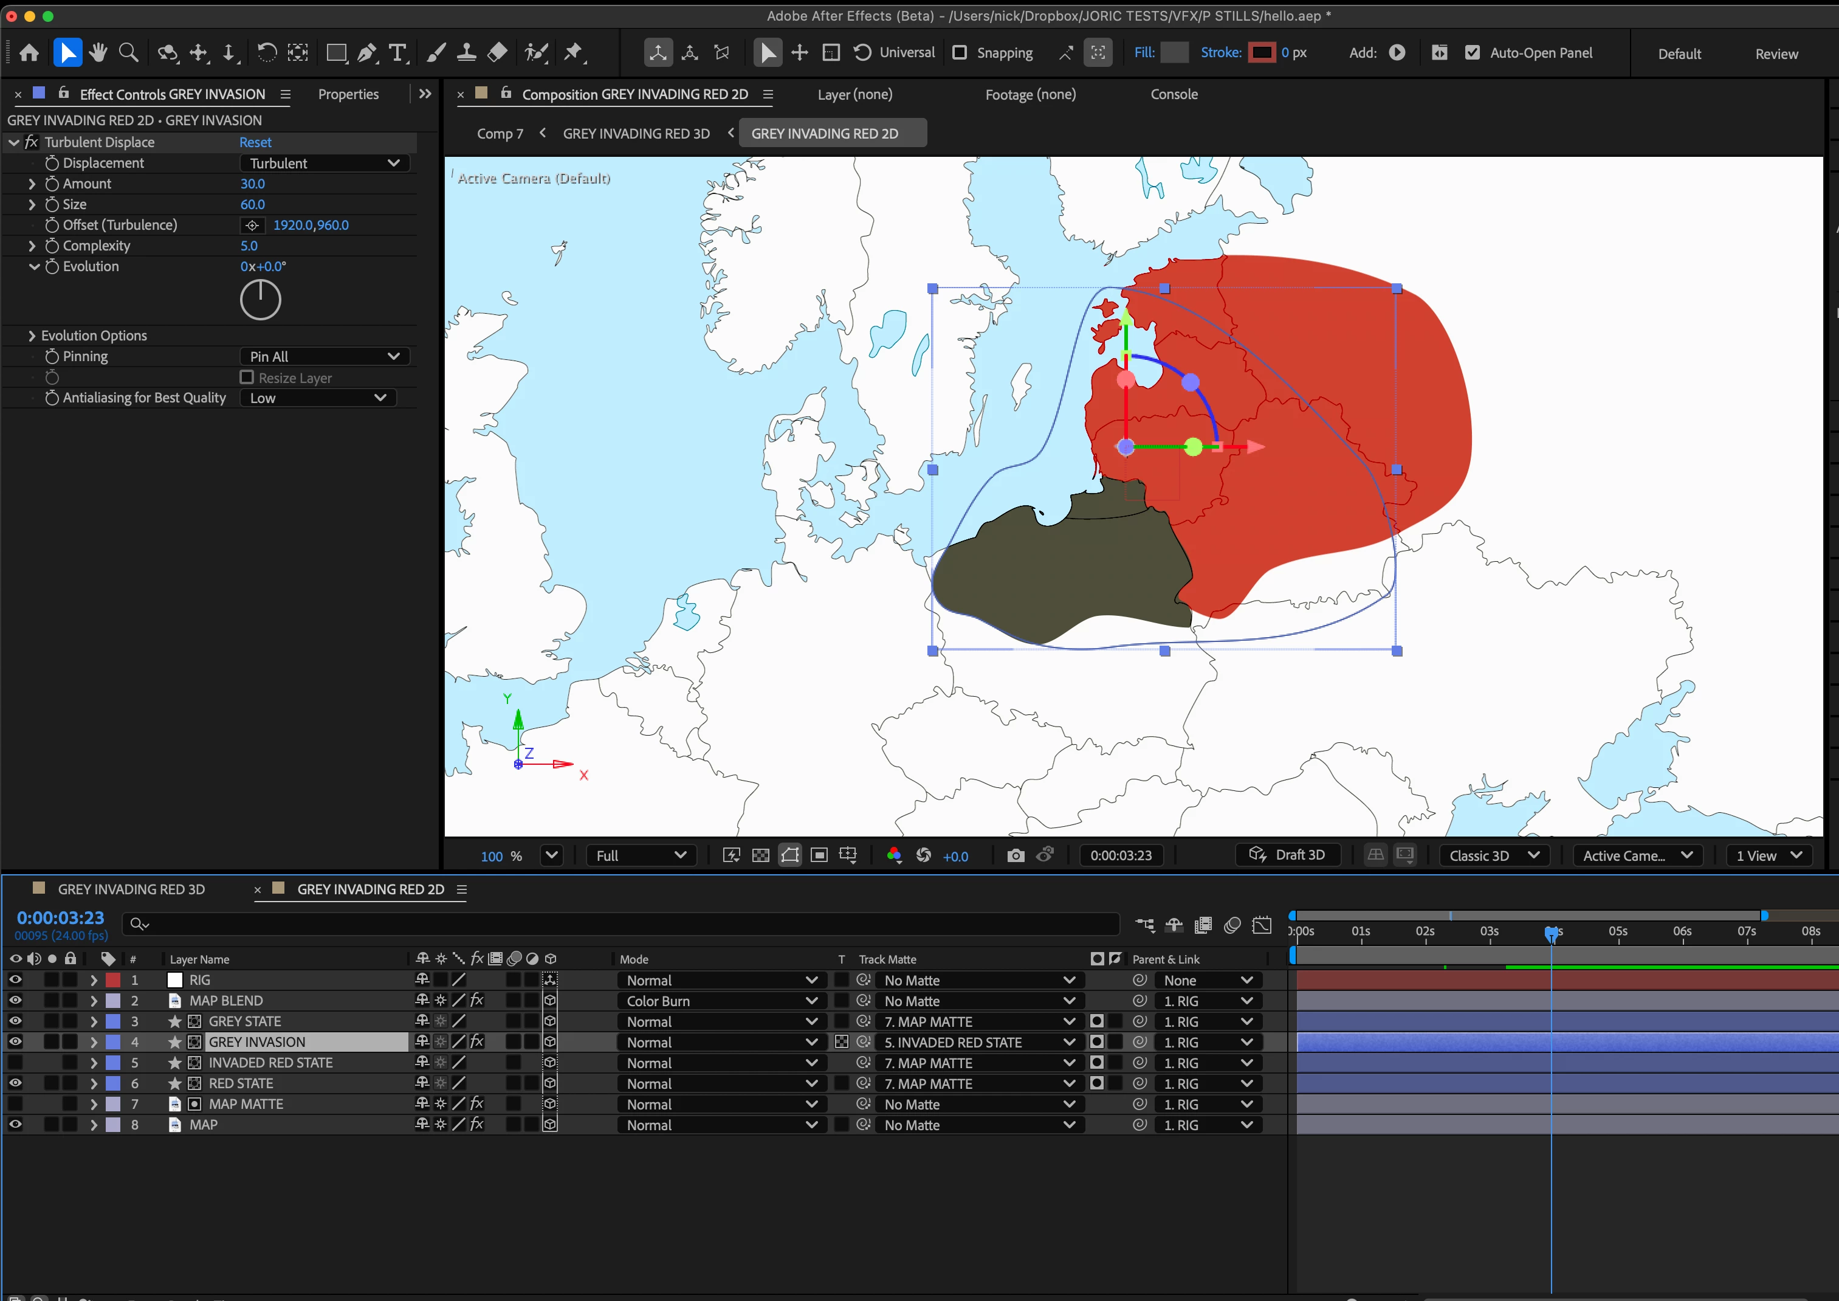The width and height of the screenshot is (1839, 1301).
Task: Select the Type tool
Action: click(397, 53)
